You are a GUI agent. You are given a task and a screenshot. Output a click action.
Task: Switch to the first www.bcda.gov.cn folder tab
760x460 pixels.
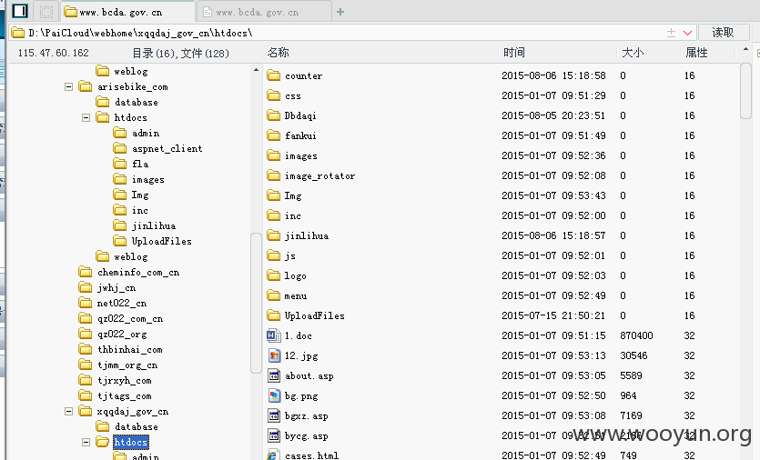(x=128, y=12)
